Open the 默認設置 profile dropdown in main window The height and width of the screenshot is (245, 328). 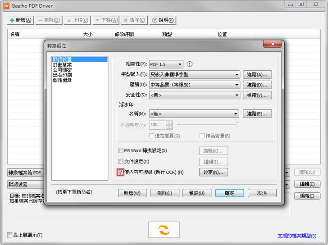coord(287,184)
